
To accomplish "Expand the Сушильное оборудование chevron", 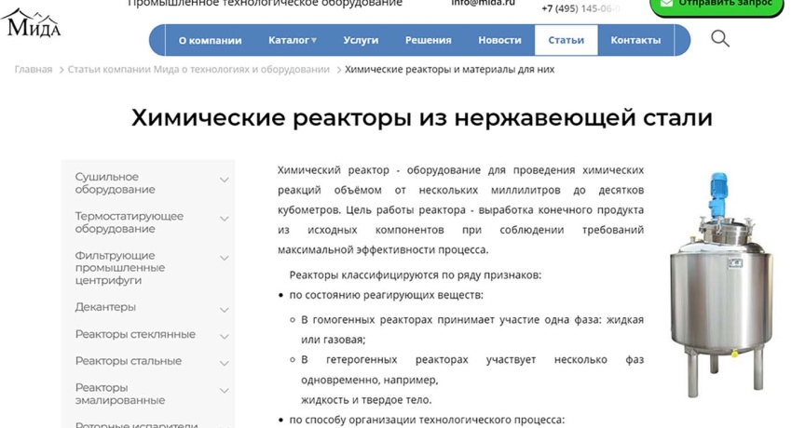I will tap(224, 180).
